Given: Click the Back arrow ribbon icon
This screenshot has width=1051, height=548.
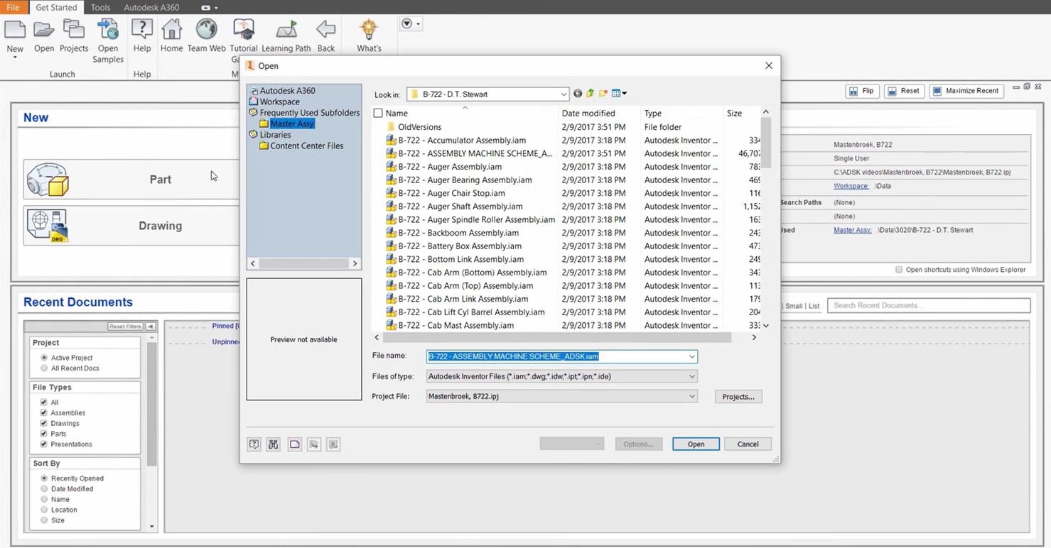Looking at the screenshot, I should point(325,30).
